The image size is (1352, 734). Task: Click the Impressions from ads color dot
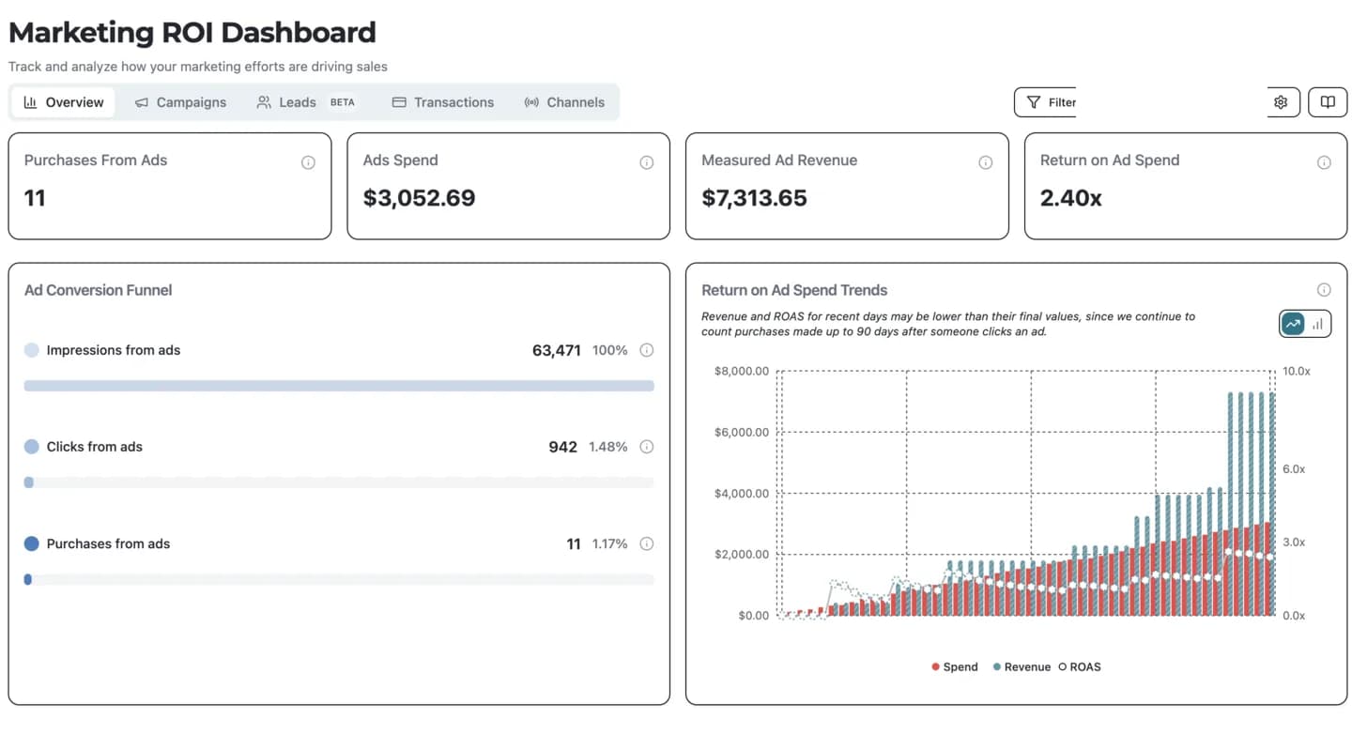pyautogui.click(x=32, y=350)
